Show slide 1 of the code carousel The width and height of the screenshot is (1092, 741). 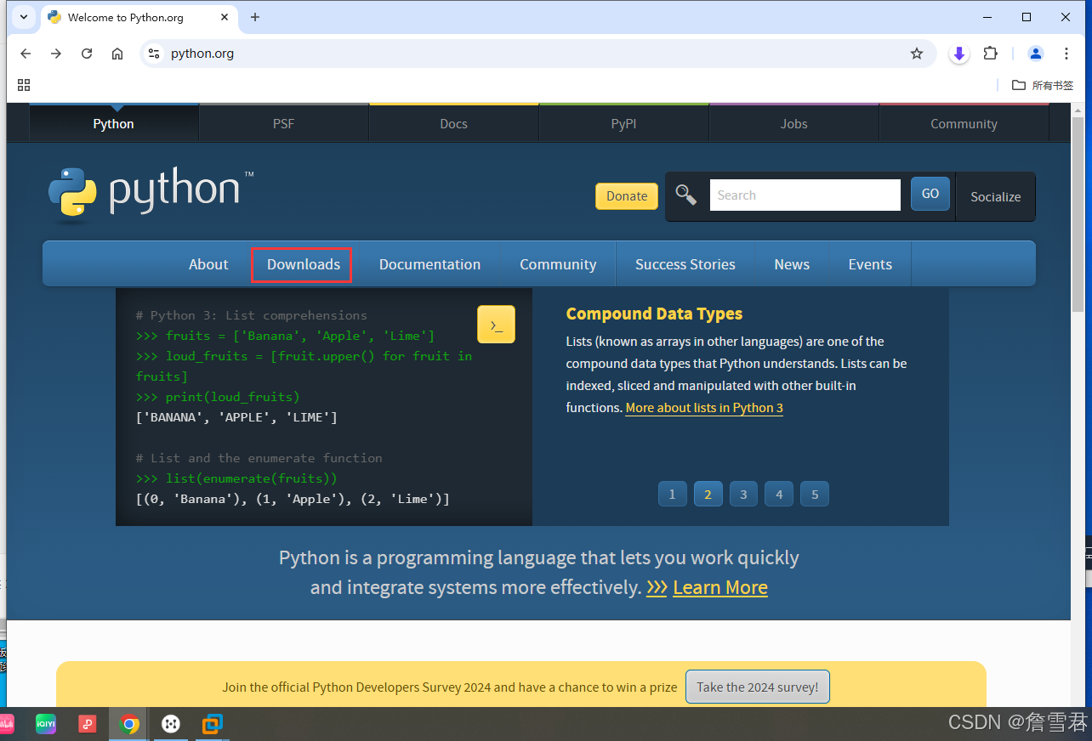(x=672, y=494)
